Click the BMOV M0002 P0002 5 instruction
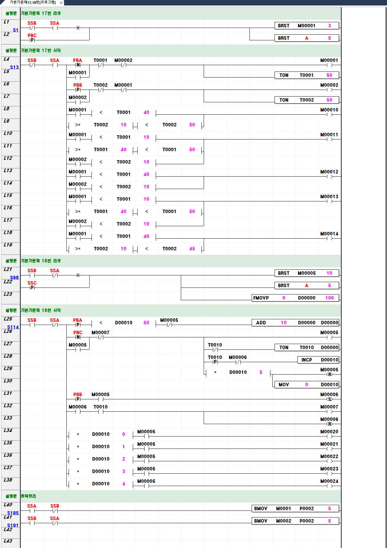The width and height of the screenshot is (387, 548). click(295, 521)
